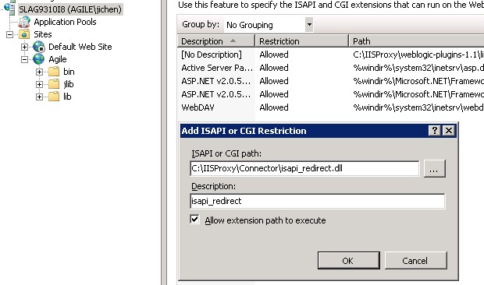Select the SLAG9310I8 server node icon

click(x=9, y=9)
